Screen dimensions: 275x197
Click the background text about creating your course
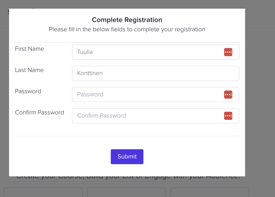point(128,177)
